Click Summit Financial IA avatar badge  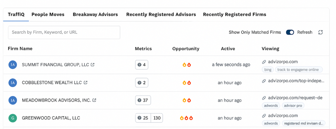pos(13,65)
